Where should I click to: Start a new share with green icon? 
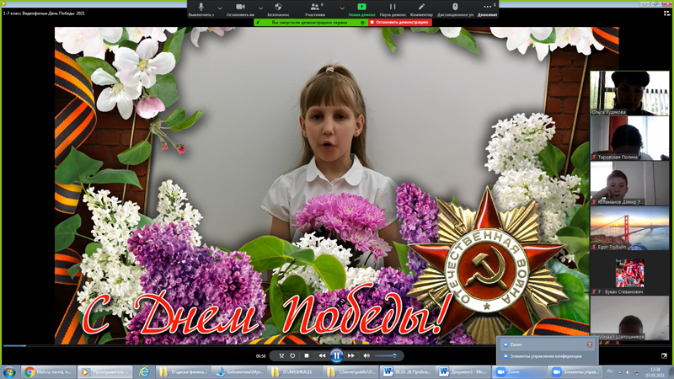(361, 8)
